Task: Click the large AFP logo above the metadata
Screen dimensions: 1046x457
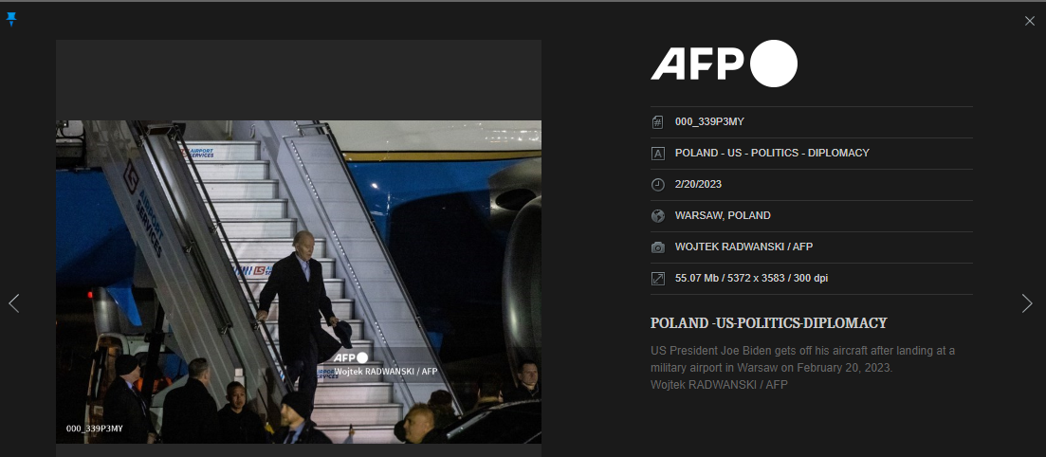Action: (x=724, y=64)
